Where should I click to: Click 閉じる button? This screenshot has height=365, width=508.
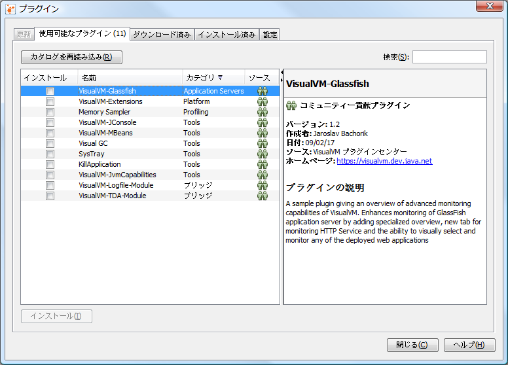click(x=412, y=345)
